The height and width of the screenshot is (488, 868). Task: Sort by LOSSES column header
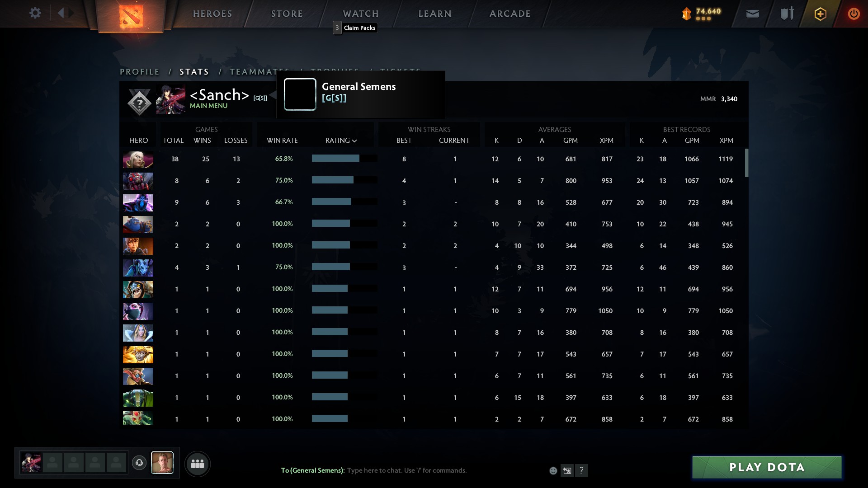click(x=236, y=141)
